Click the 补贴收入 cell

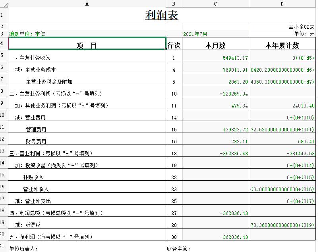pyautogui.click(x=87, y=175)
